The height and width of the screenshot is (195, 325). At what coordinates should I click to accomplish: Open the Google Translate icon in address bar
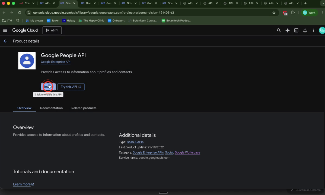(285, 12)
